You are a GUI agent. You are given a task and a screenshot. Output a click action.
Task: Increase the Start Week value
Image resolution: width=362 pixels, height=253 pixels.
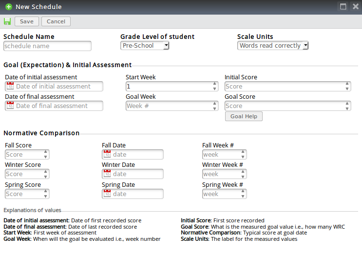(x=215, y=84)
